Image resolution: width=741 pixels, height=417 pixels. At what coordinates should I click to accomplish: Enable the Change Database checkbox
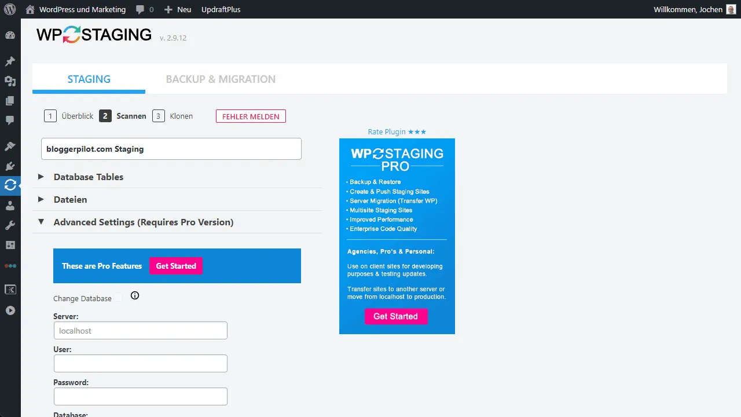(x=118, y=297)
